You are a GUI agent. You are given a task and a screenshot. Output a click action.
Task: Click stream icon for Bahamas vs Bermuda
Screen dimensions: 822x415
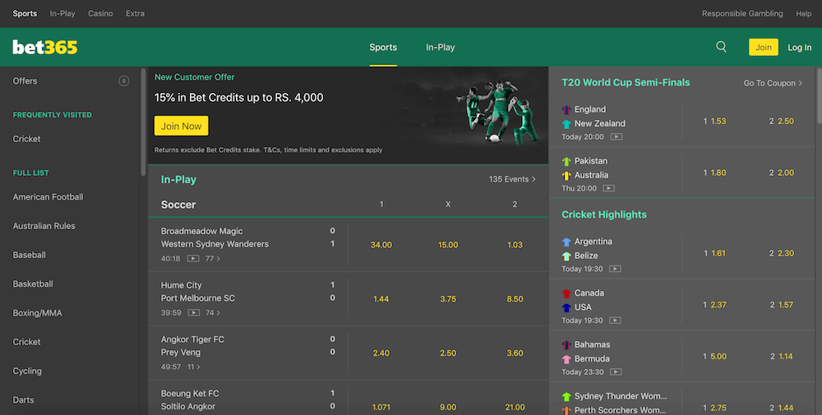pos(616,372)
